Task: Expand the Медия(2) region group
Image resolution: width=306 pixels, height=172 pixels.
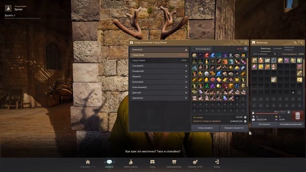Action: point(159,76)
